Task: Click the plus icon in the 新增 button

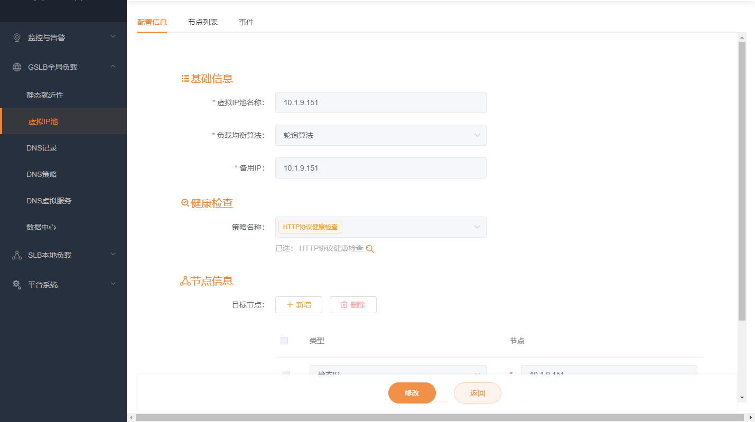Action: coord(291,305)
